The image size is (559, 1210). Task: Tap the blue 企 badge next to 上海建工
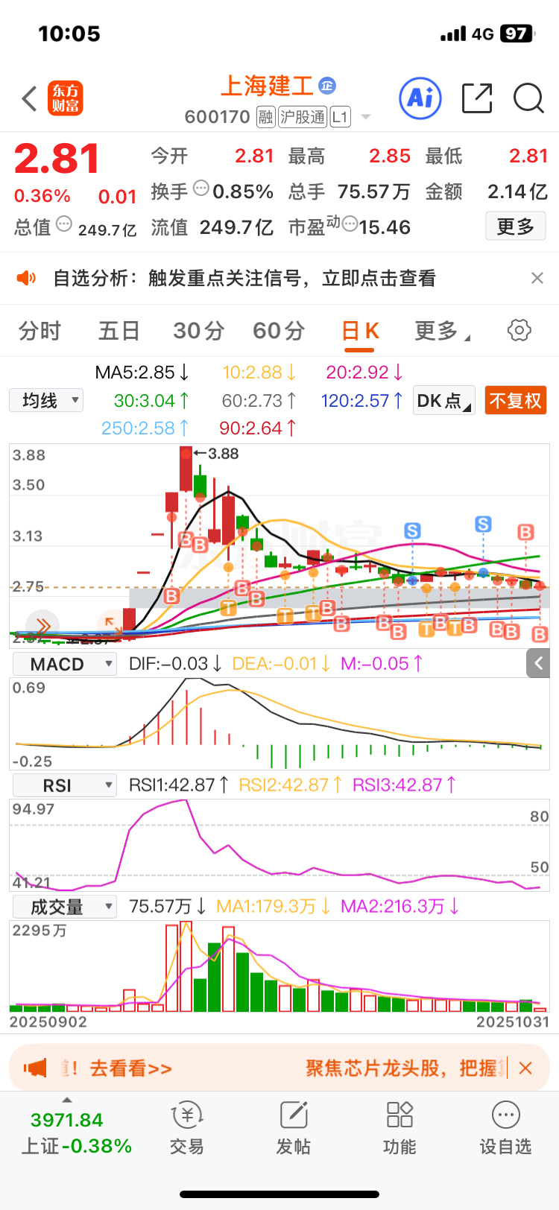pyautogui.click(x=326, y=86)
